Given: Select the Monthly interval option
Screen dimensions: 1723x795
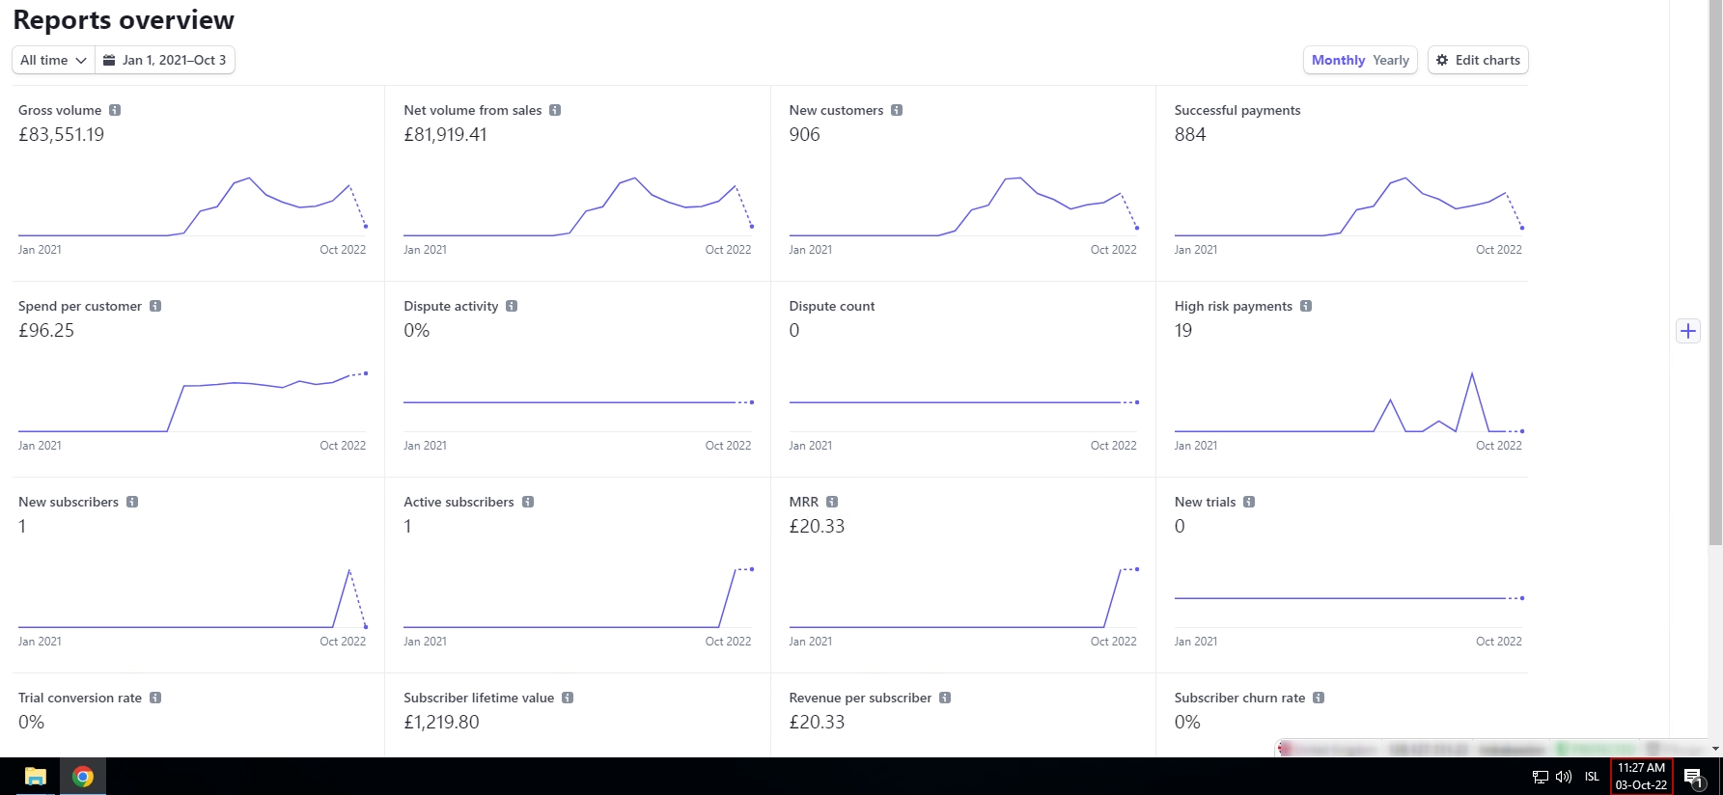Looking at the screenshot, I should 1338,60.
